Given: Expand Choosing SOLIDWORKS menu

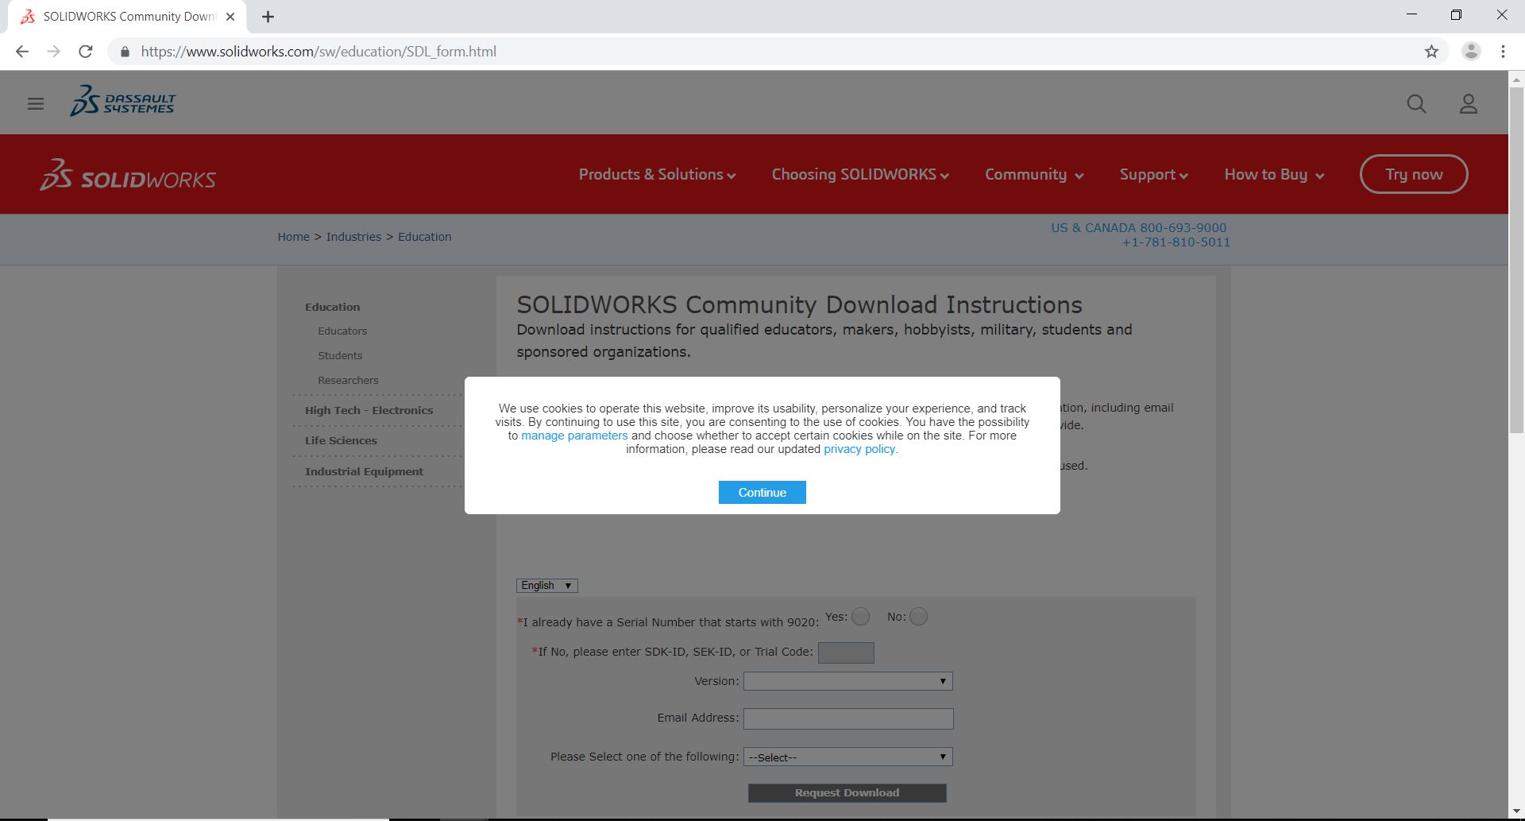Looking at the screenshot, I should tap(860, 175).
